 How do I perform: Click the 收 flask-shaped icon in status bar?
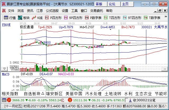point(130,100)
